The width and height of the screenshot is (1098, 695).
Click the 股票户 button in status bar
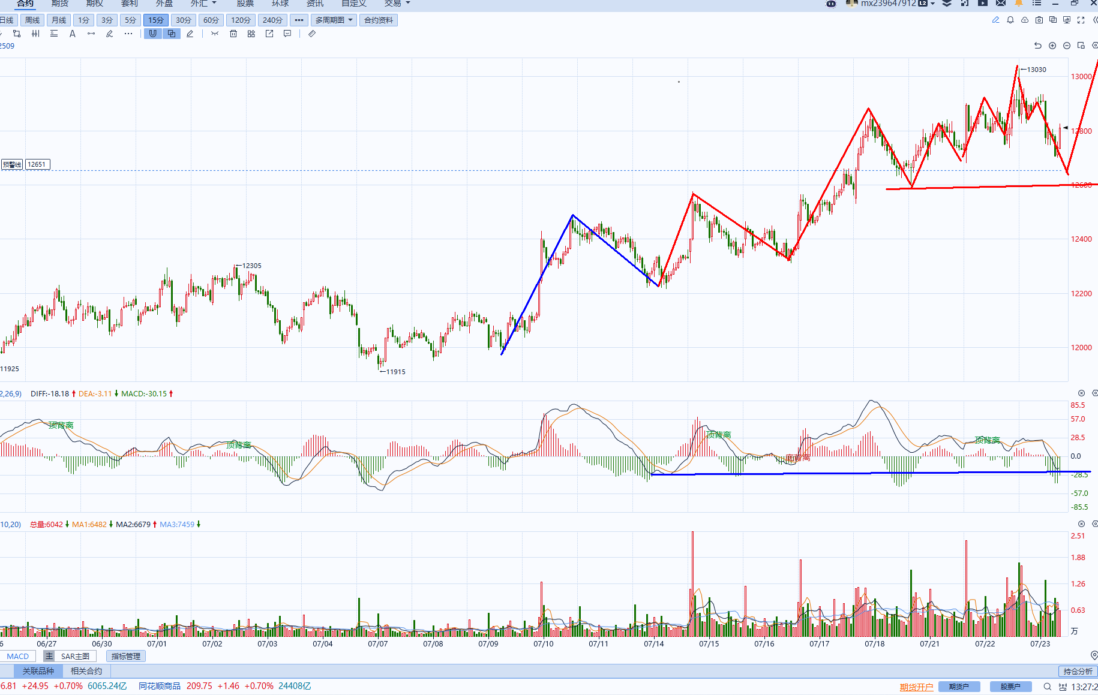point(1010,687)
